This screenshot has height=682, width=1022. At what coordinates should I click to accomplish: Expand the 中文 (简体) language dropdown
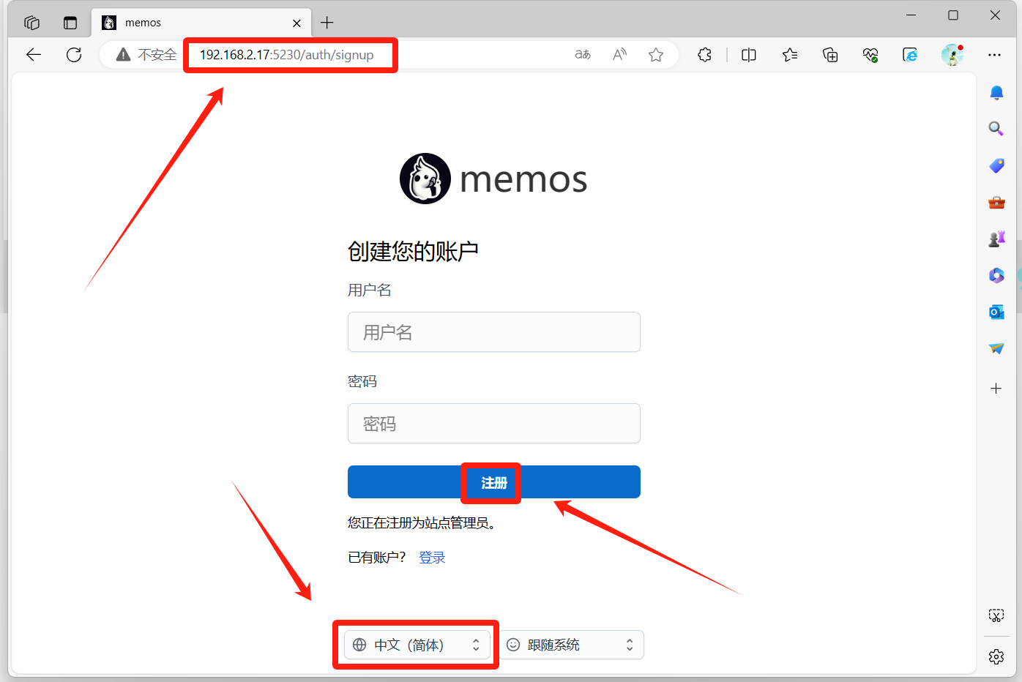coord(417,645)
